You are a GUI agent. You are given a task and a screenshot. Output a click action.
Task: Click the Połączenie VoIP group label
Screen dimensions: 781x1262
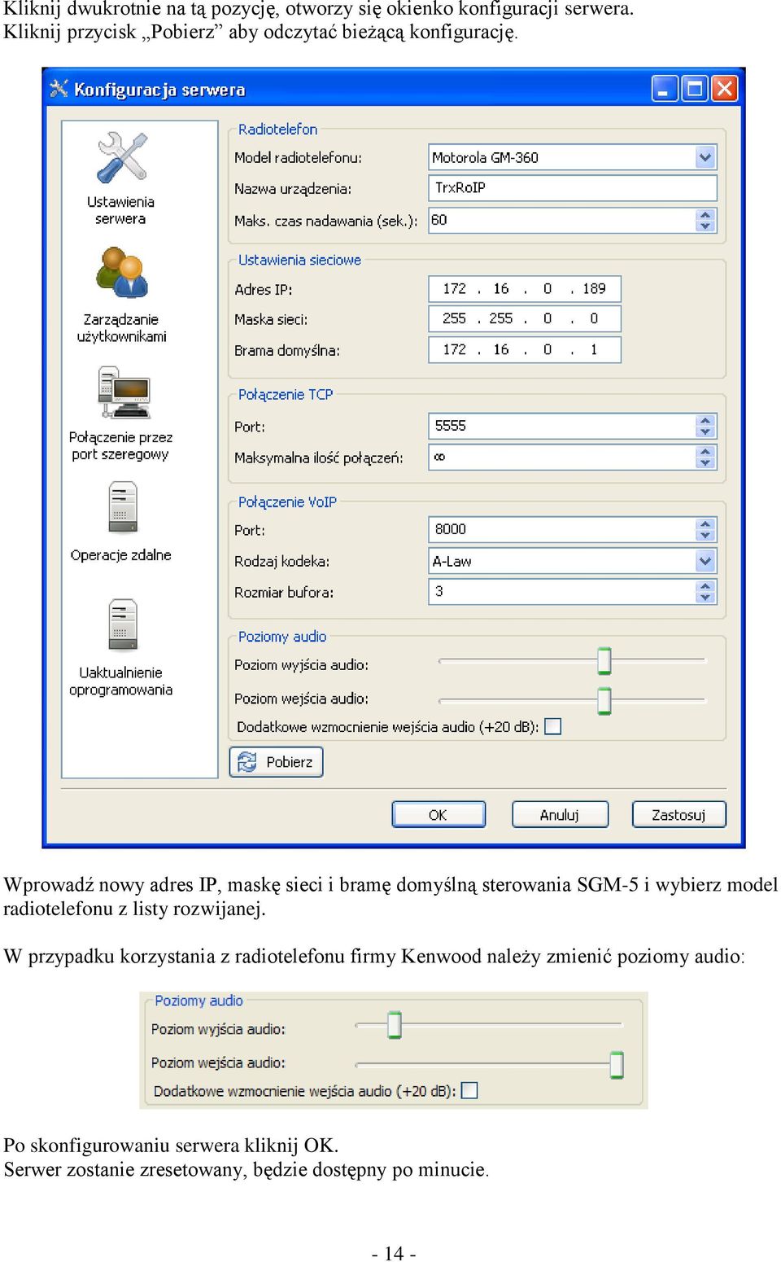tap(287, 502)
